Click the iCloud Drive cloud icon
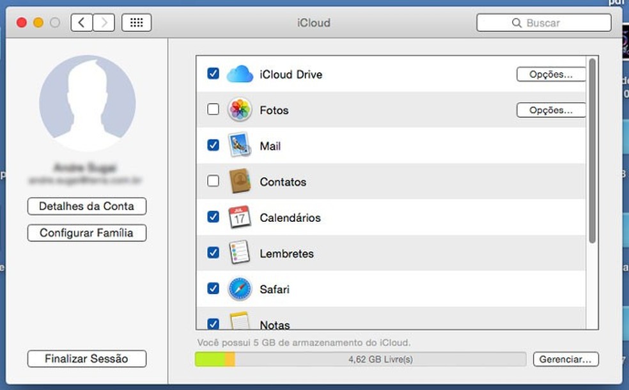The image size is (629, 390). click(x=240, y=74)
